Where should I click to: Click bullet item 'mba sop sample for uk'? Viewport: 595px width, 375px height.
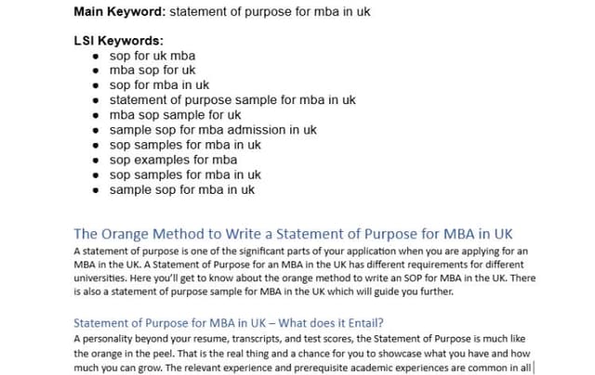coord(176,115)
